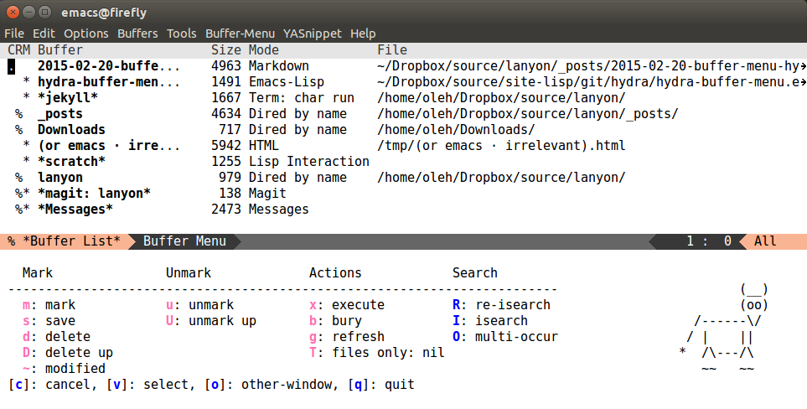
Task: Click the O: multi-occur hint
Action: [504, 337]
